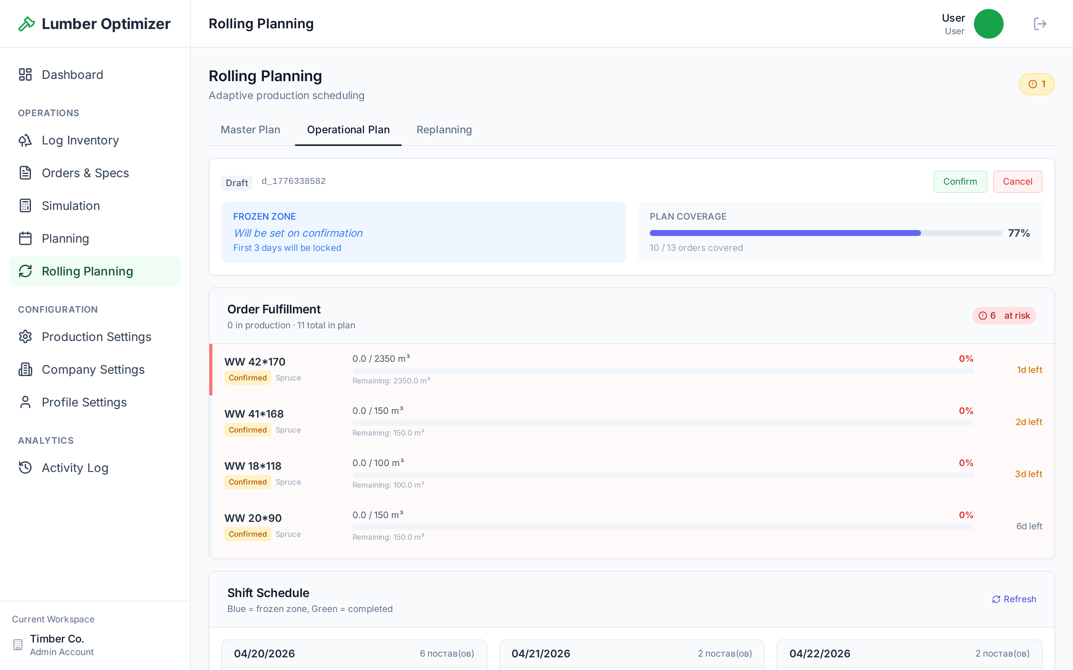Screen dimensions: 1073x670
Task: Click the alert icon in yellow badge
Action: coord(1033,84)
